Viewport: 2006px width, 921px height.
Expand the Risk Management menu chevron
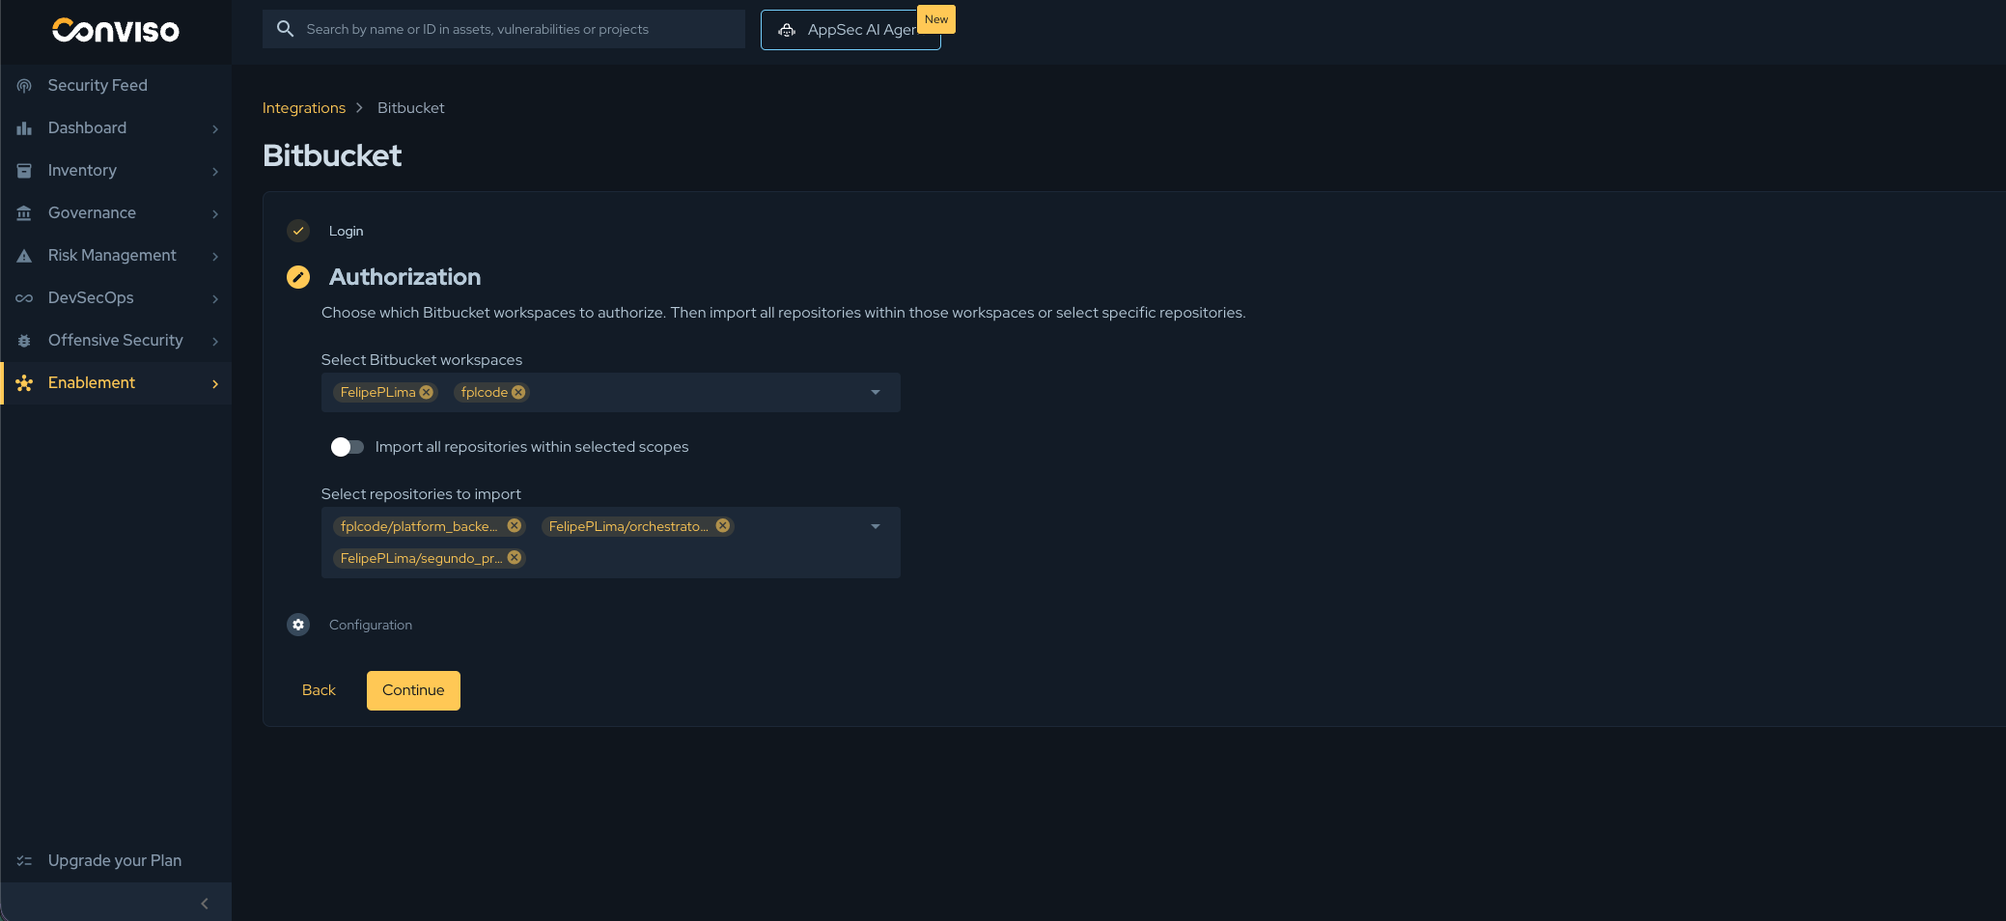(215, 257)
